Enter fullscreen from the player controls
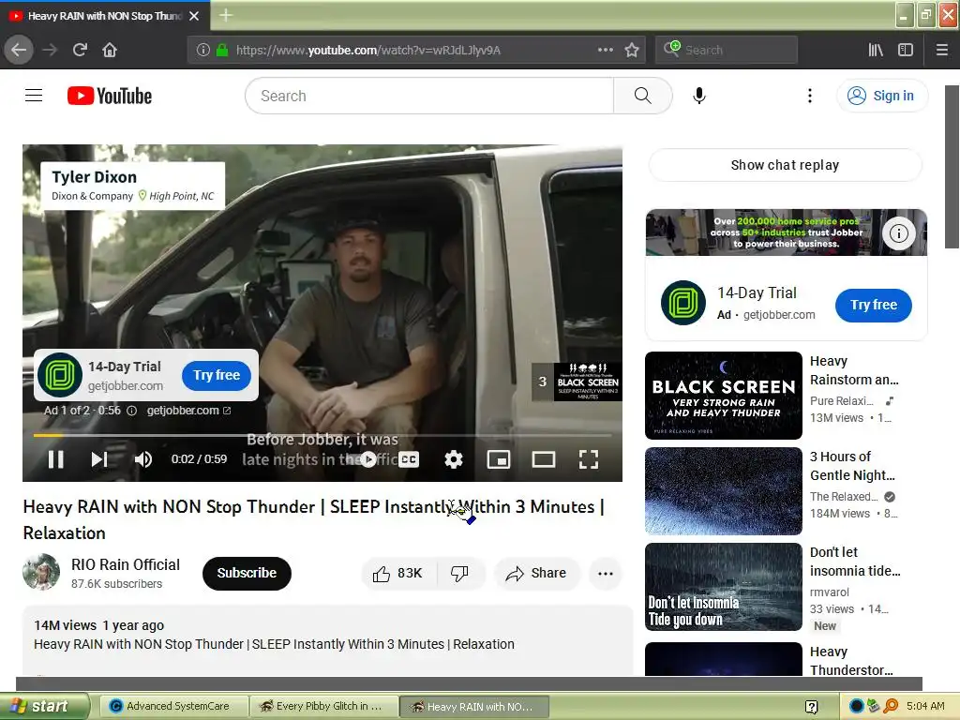The image size is (960, 720). click(589, 459)
